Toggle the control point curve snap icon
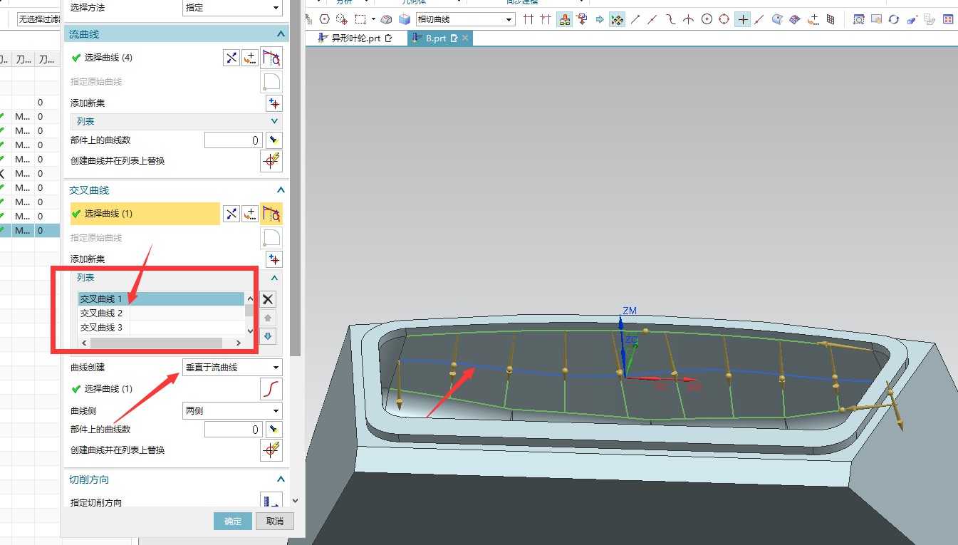 coord(670,19)
